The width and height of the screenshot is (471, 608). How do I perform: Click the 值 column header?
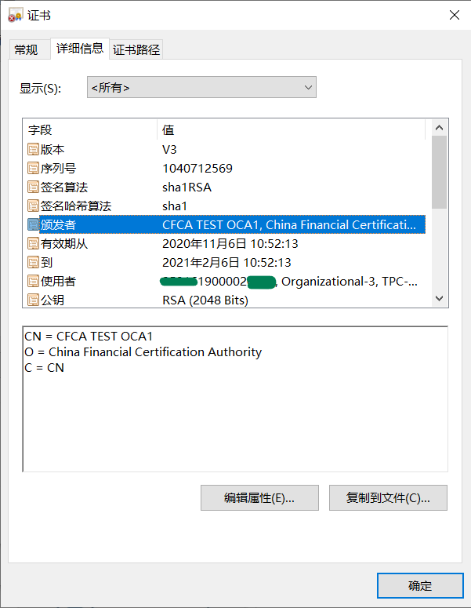click(x=292, y=129)
